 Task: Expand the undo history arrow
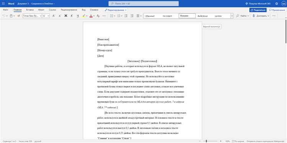coord(7,16)
